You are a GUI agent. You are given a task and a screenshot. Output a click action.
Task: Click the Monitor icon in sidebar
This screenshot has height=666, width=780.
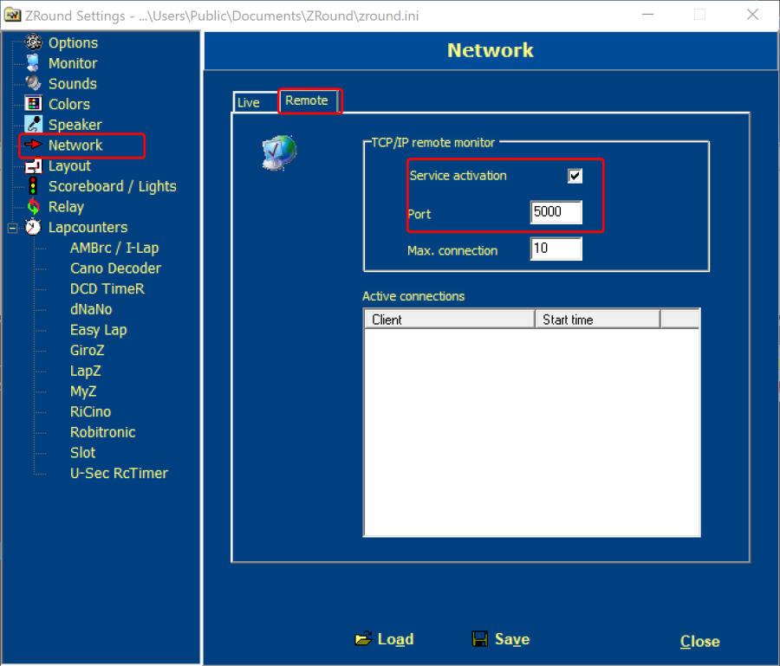pyautogui.click(x=33, y=62)
